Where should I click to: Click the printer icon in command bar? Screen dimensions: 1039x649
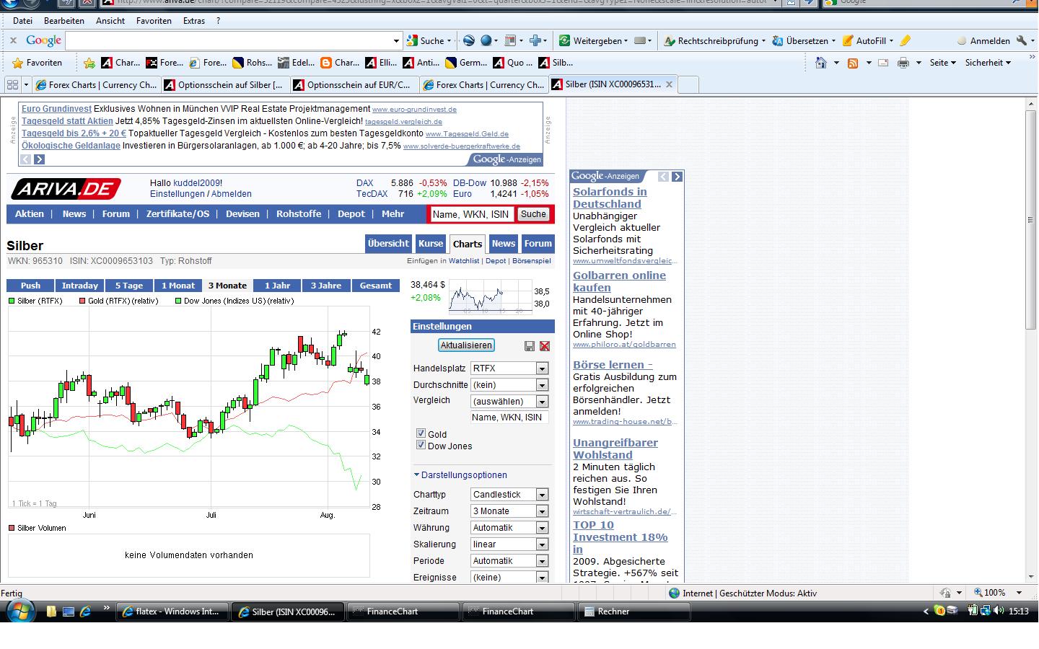(x=903, y=63)
